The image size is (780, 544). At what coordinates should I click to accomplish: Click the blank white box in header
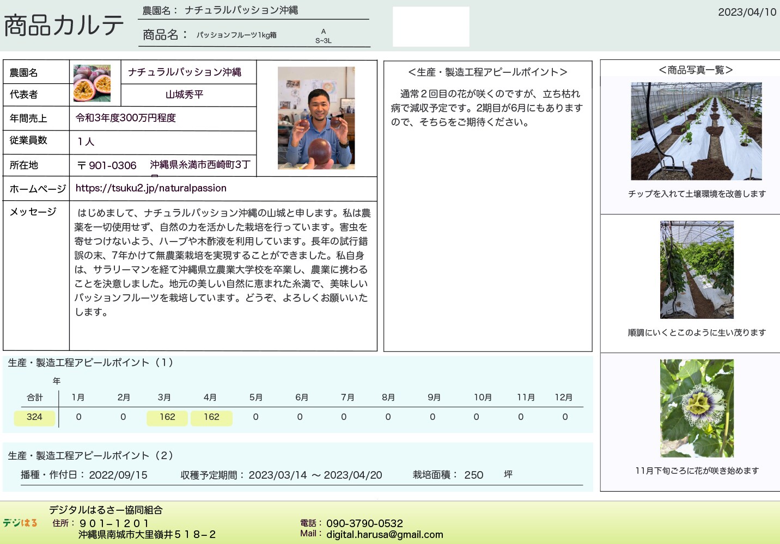[x=431, y=27]
